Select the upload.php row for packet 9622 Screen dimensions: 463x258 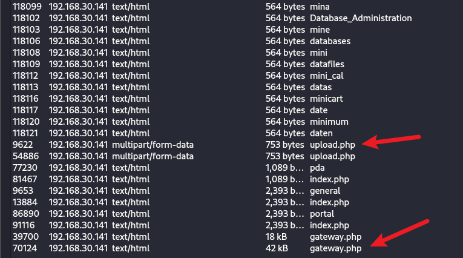333,145
